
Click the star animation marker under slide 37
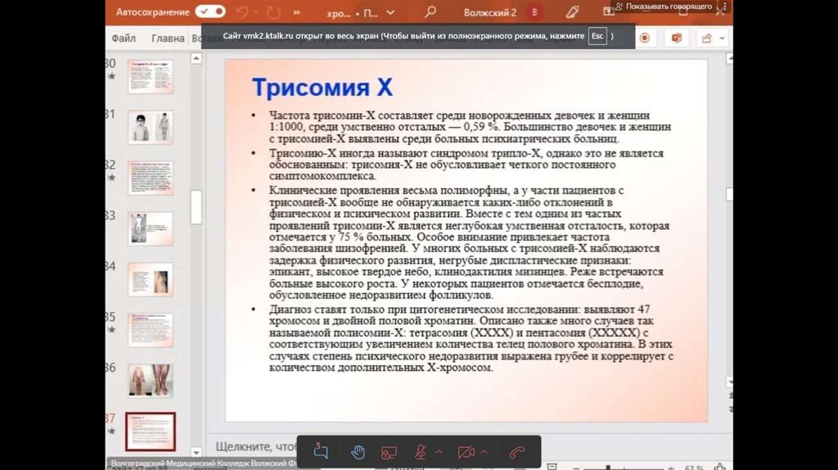coord(111,431)
